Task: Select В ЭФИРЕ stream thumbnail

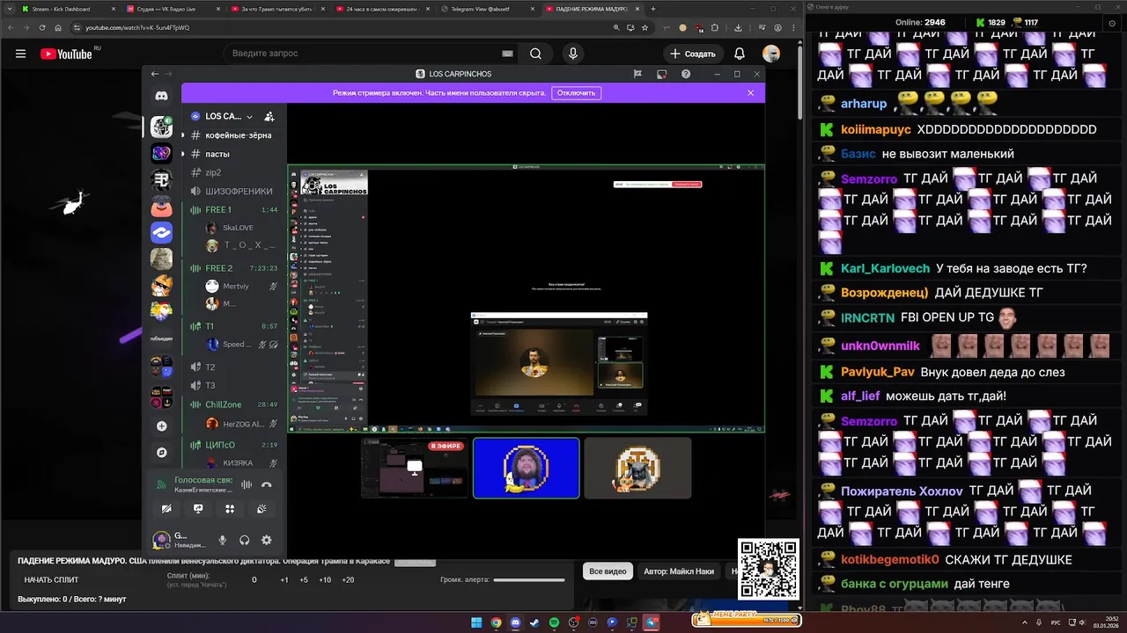Action: tap(415, 468)
